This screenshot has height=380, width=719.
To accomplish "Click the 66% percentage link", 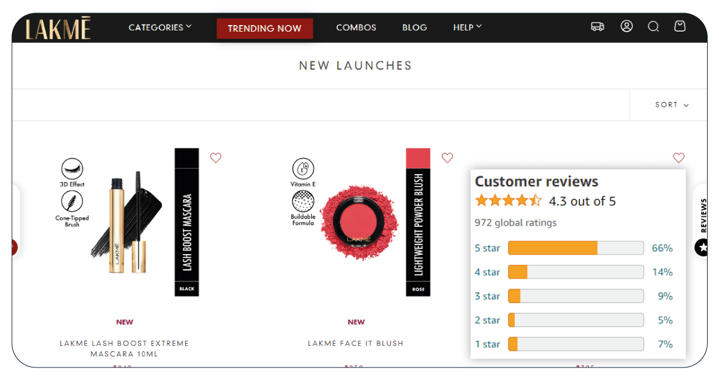I will [662, 248].
